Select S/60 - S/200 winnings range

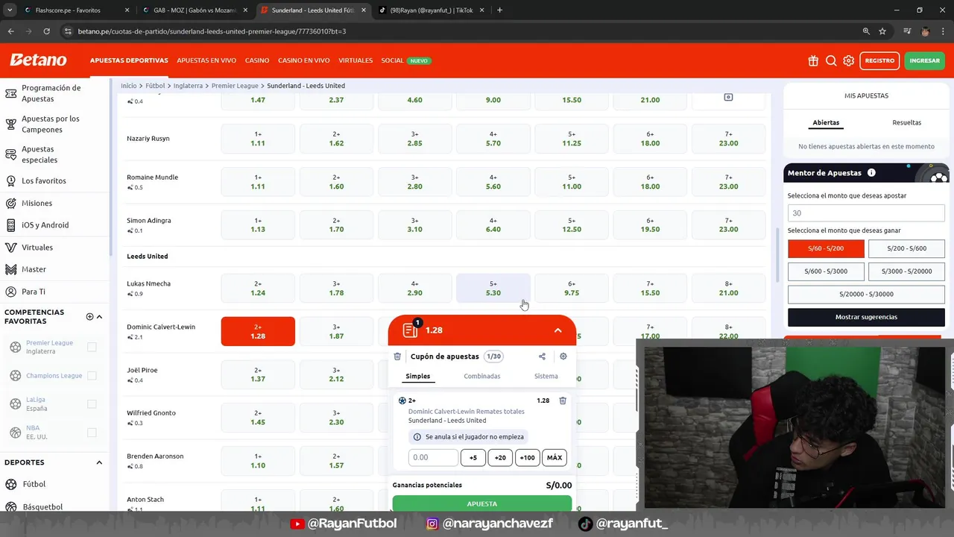click(x=826, y=248)
